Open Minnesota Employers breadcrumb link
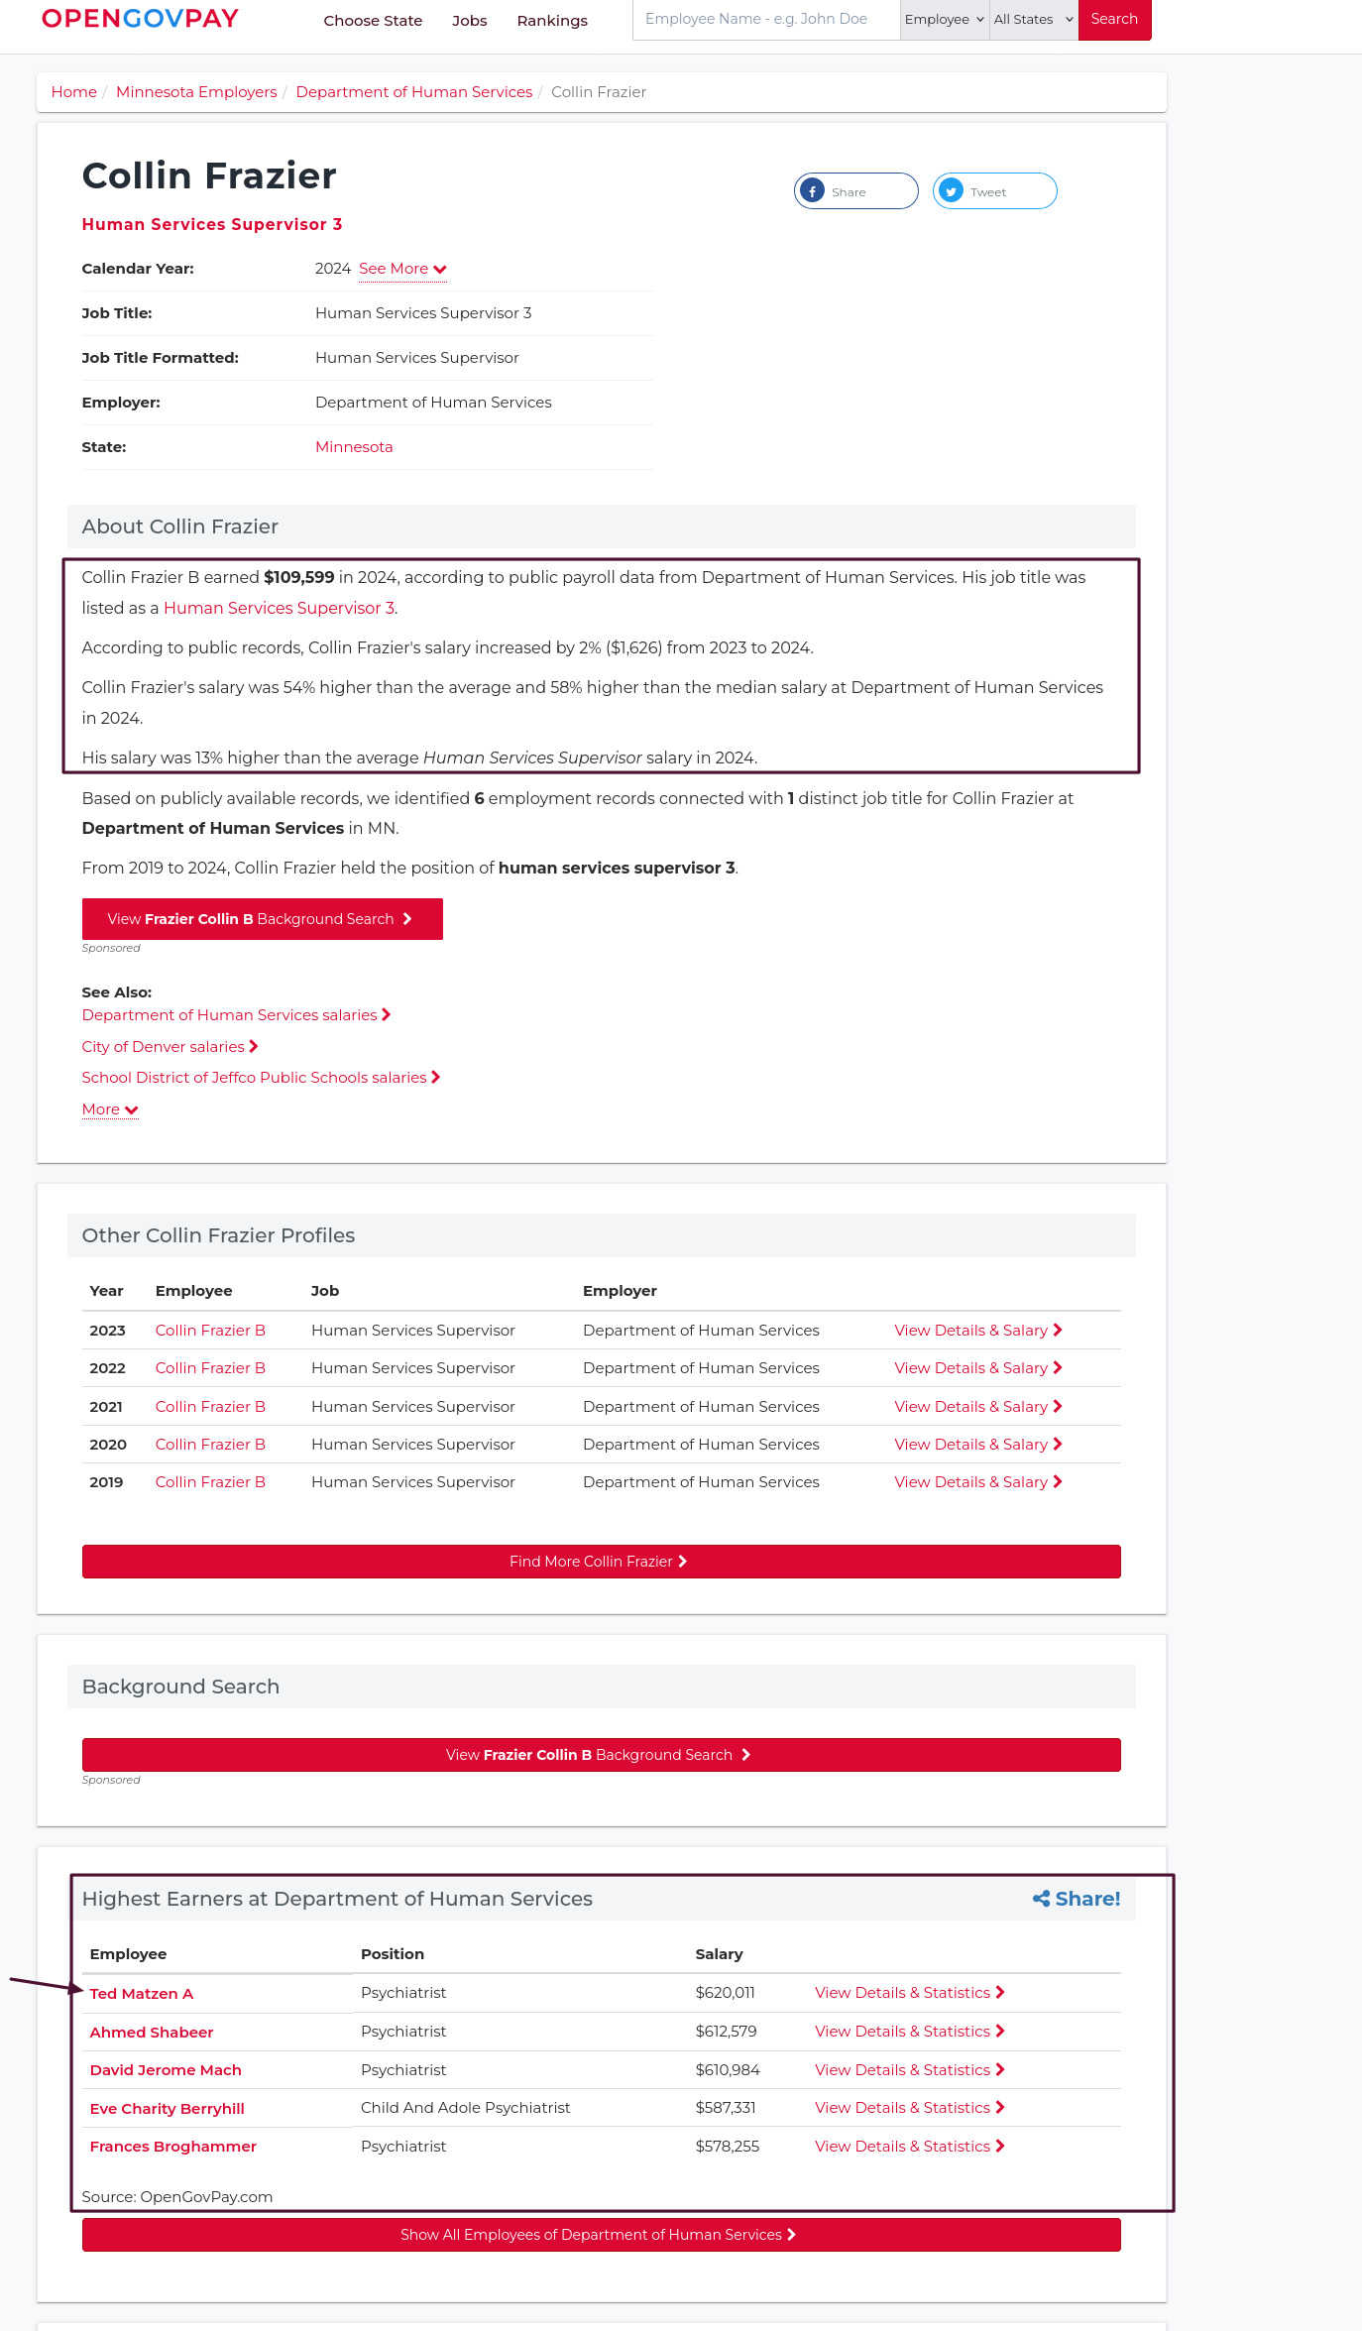1362x2331 pixels. [196, 92]
